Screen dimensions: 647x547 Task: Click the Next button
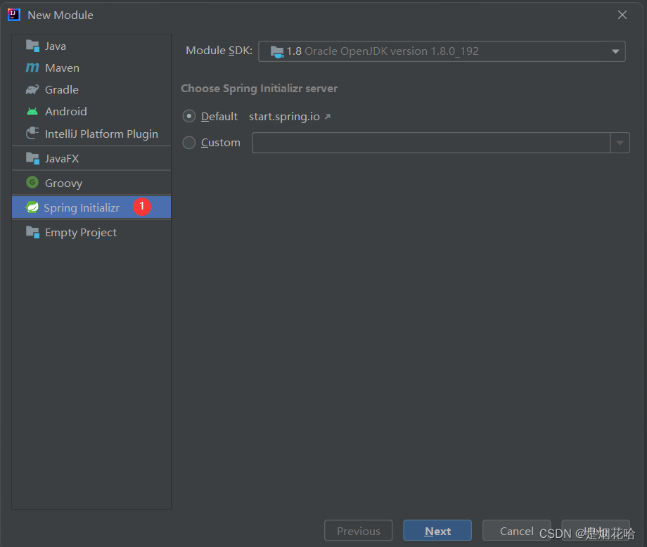(x=437, y=531)
